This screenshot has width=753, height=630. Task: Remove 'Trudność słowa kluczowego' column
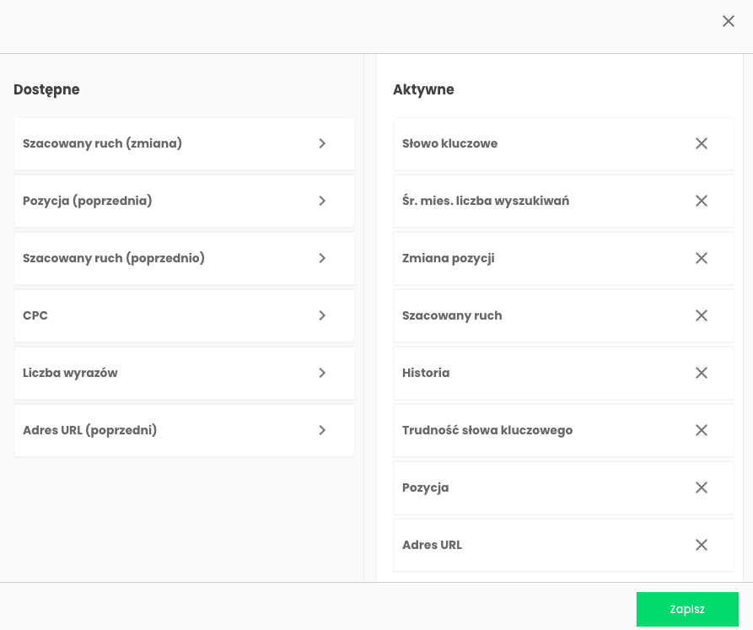coord(701,430)
